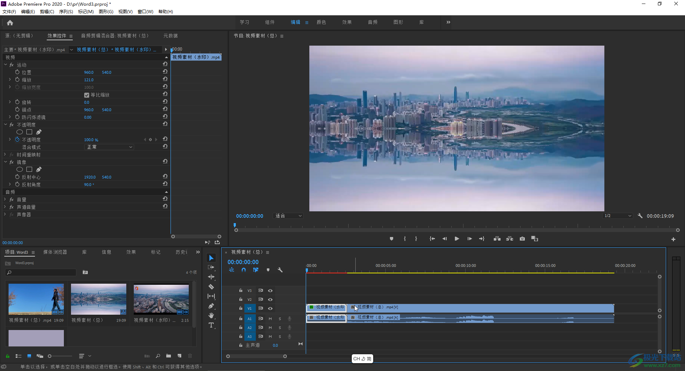Viewport: 685px width, 371px height.
Task: Click the Extract button
Action: tap(509, 239)
